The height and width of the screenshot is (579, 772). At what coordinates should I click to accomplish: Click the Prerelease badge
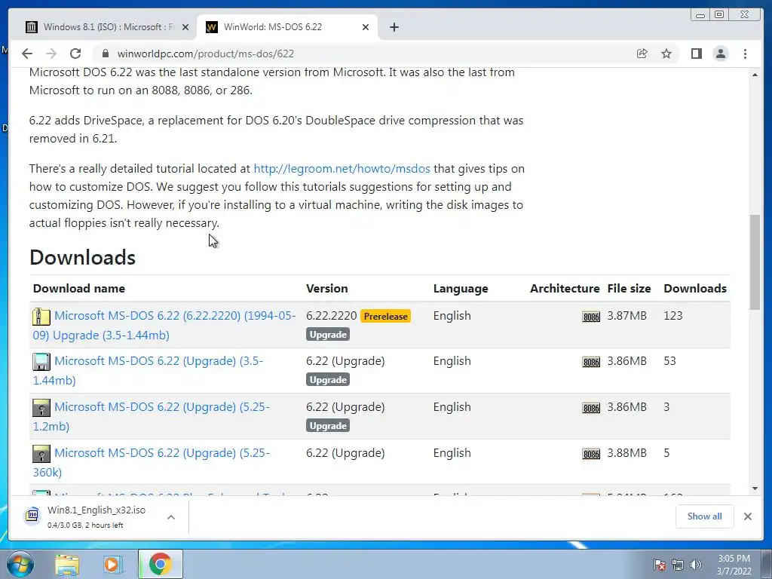coord(385,316)
